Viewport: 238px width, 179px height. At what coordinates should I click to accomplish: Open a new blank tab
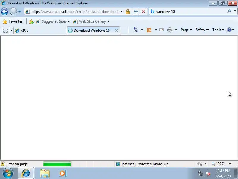click(x=124, y=31)
